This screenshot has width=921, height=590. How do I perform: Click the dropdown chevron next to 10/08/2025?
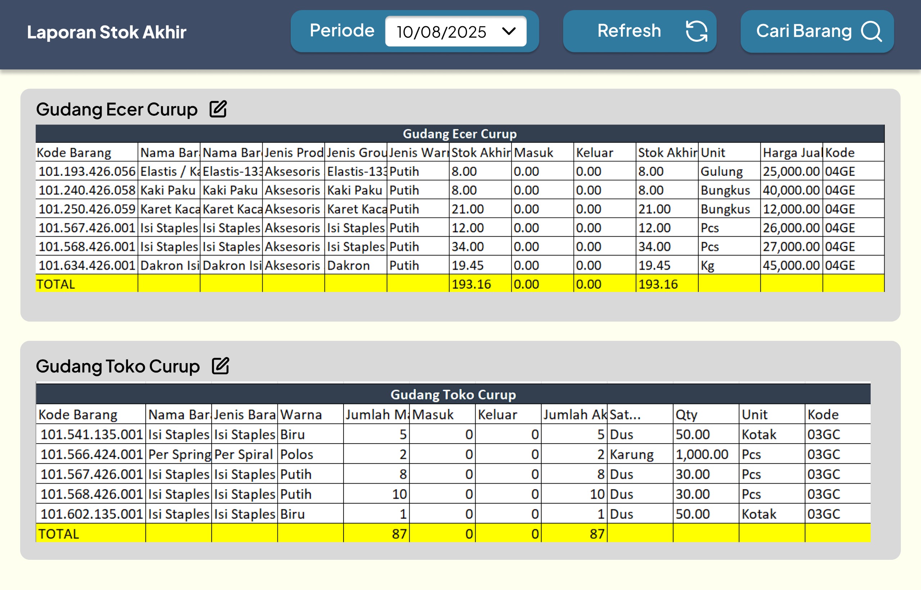509,31
